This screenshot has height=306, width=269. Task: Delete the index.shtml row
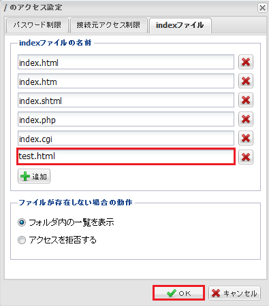[x=246, y=100]
